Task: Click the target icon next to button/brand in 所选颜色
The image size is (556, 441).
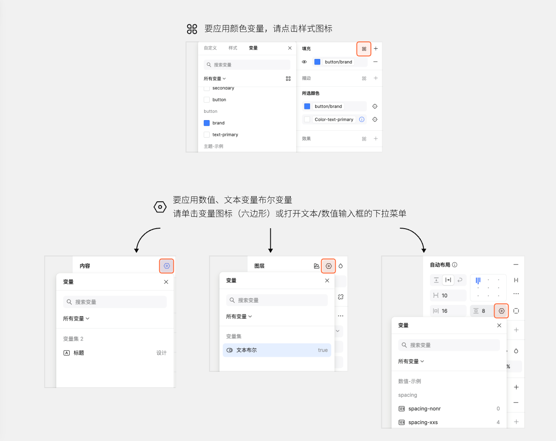Action: pos(375,106)
